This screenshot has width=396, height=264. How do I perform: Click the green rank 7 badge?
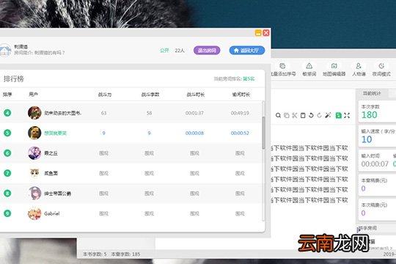[x=7, y=173]
